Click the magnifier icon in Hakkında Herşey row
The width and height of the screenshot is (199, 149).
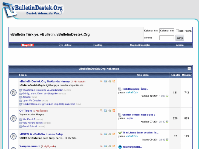point(101,81)
